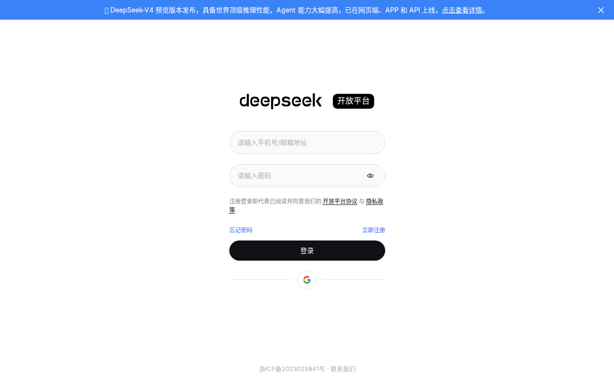Click the 登录 button

pos(307,251)
